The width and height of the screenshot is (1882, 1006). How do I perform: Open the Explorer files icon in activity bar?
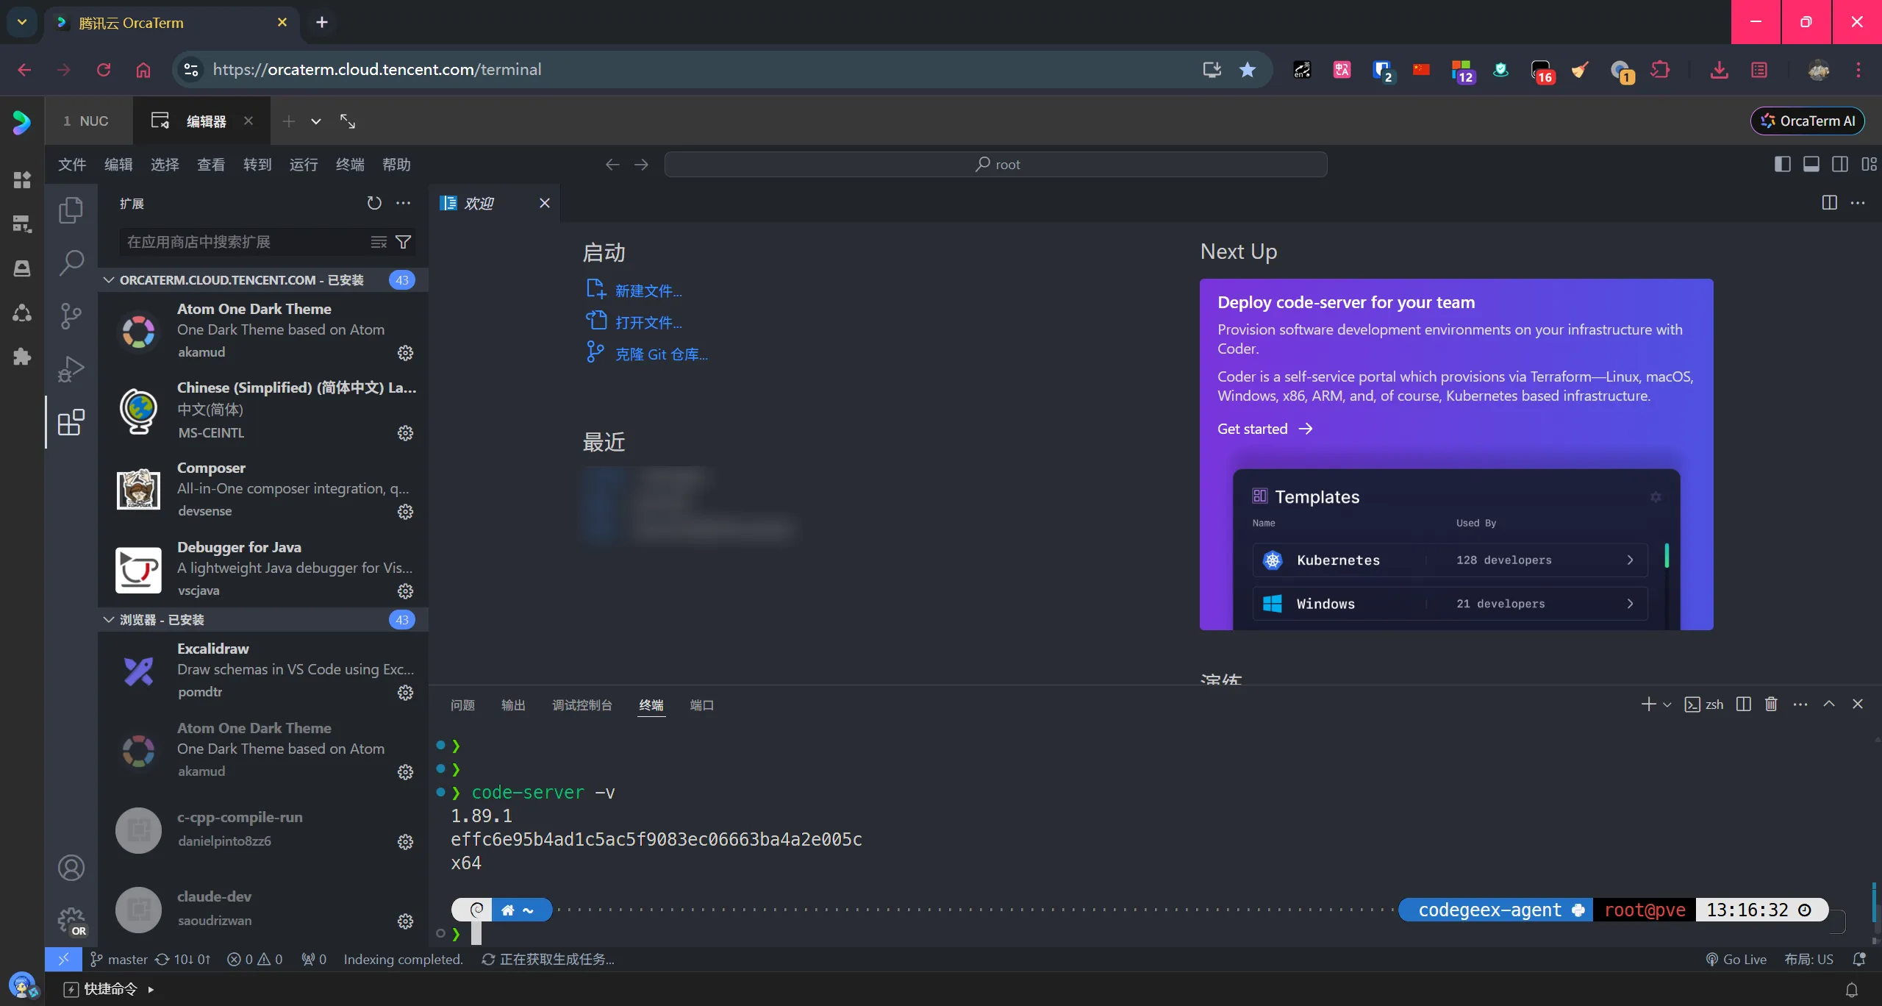coord(71,210)
